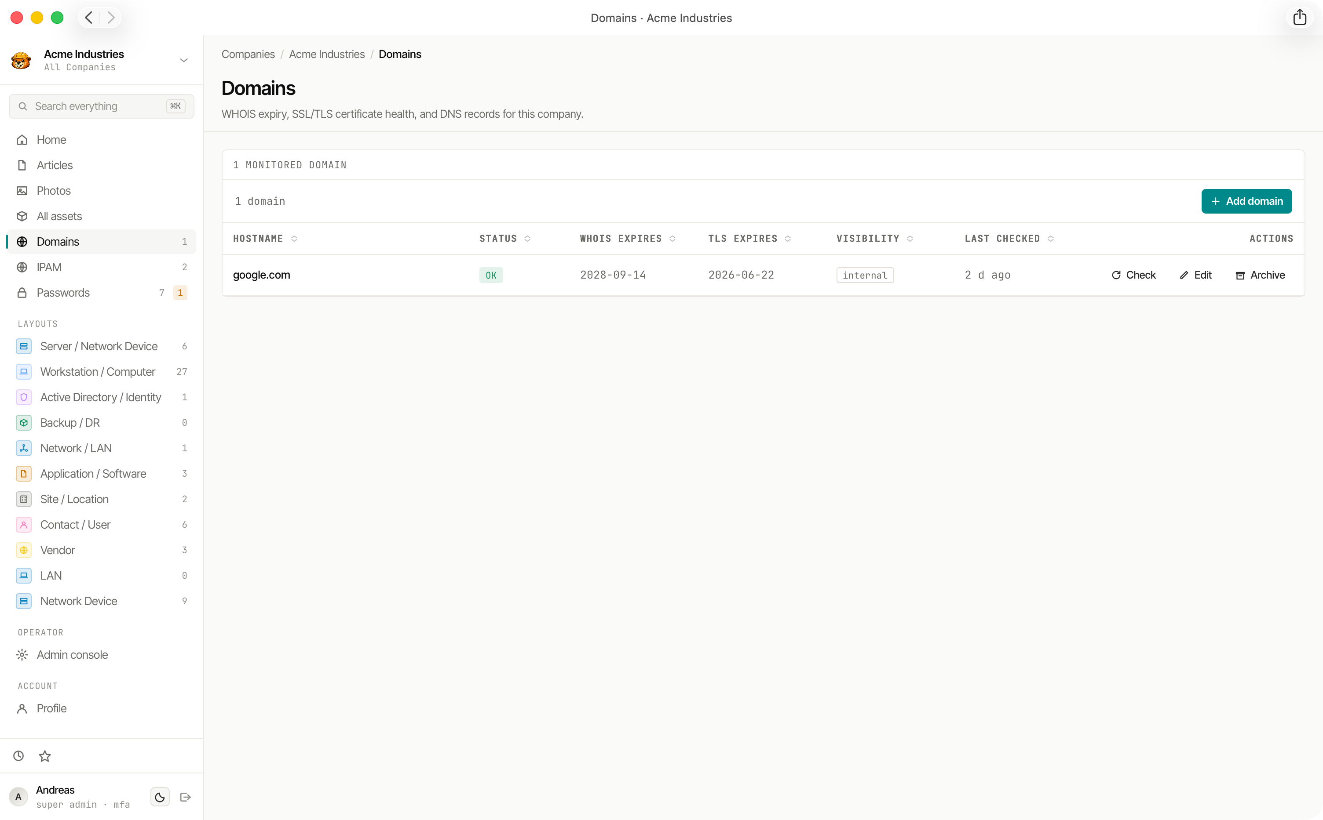Image resolution: width=1323 pixels, height=820 pixels.
Task: Sort by TLS Expires column
Action: [x=750, y=239]
